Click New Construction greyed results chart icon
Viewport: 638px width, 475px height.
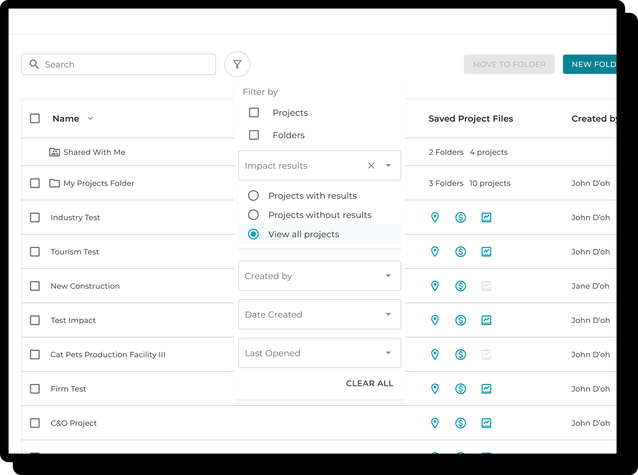486,286
